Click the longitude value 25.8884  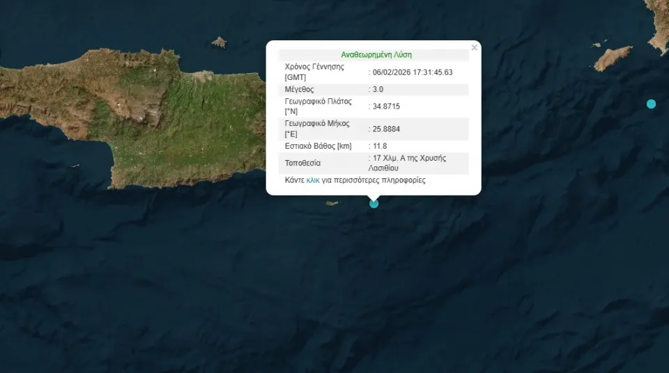386,128
